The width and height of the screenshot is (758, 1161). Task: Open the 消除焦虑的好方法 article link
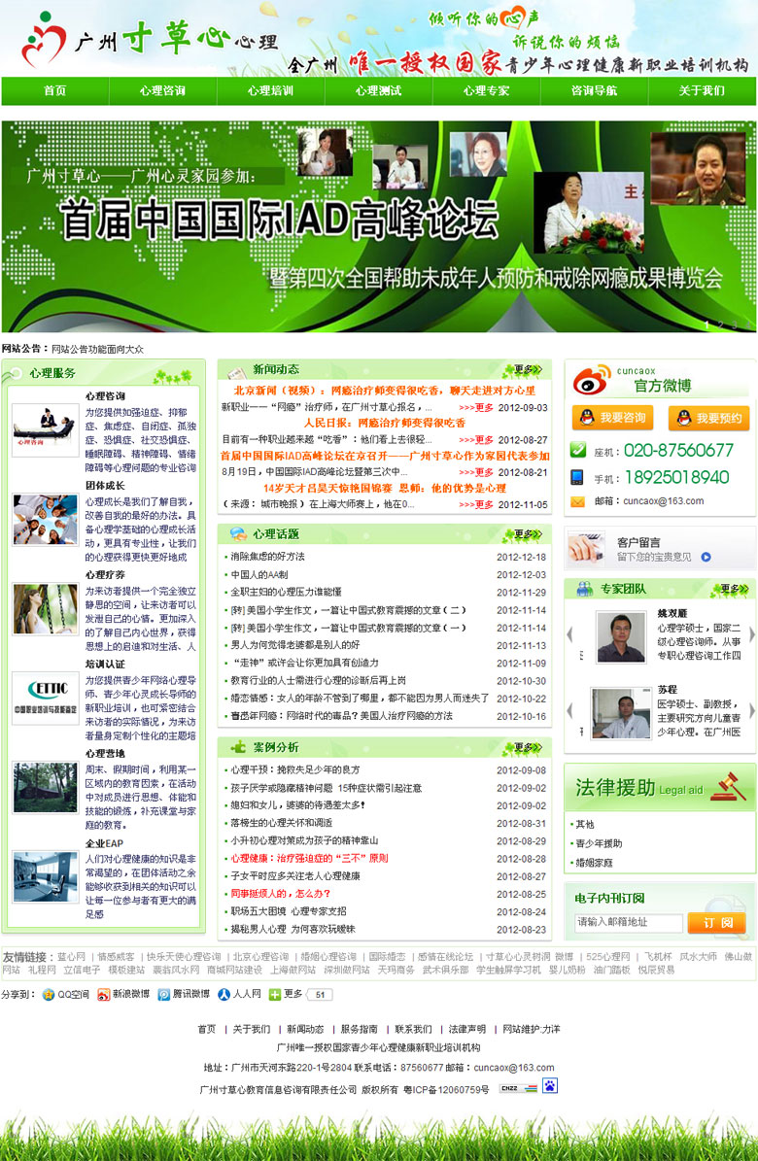point(267,557)
